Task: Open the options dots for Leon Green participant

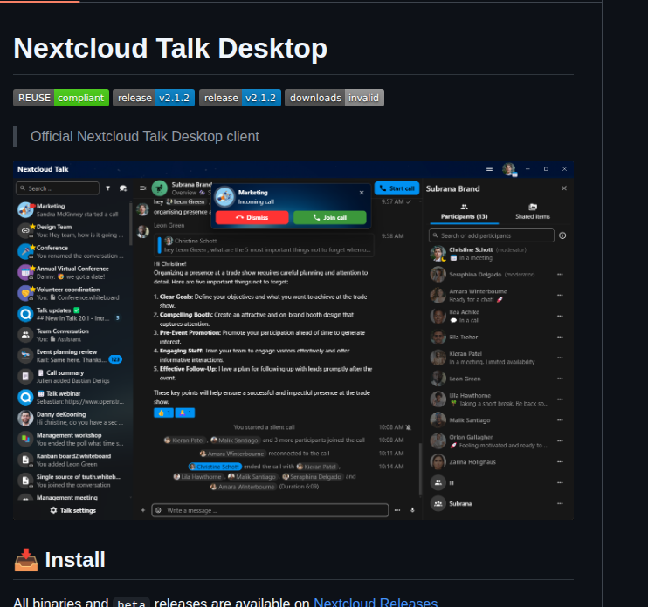Action: [x=560, y=379]
